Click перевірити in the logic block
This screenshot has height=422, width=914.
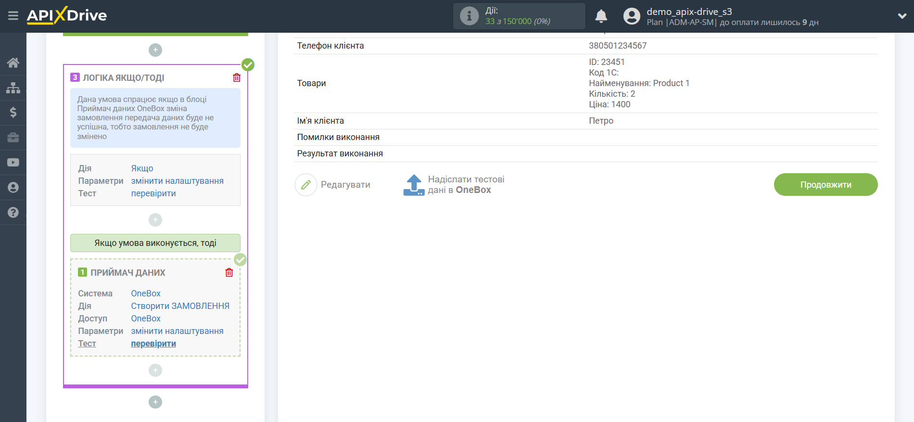153,193
